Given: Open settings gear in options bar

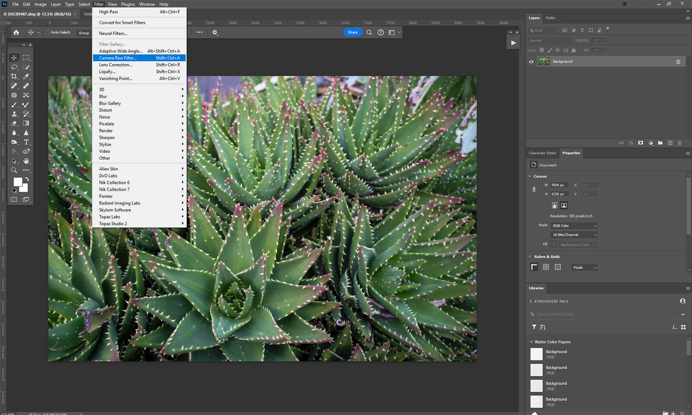Looking at the screenshot, I should click(x=215, y=32).
